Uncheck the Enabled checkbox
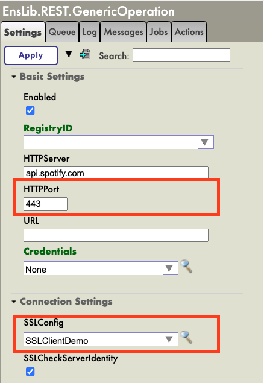The image size is (264, 383). (x=30, y=110)
